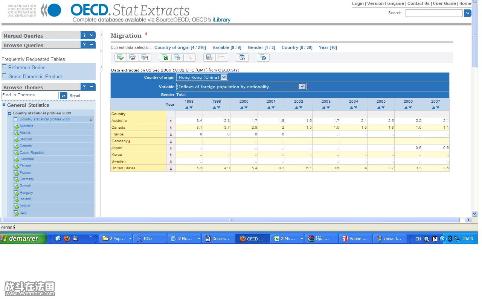482x301 pixels.
Task: Click the add related data toolbar icon
Action: click(x=242, y=58)
